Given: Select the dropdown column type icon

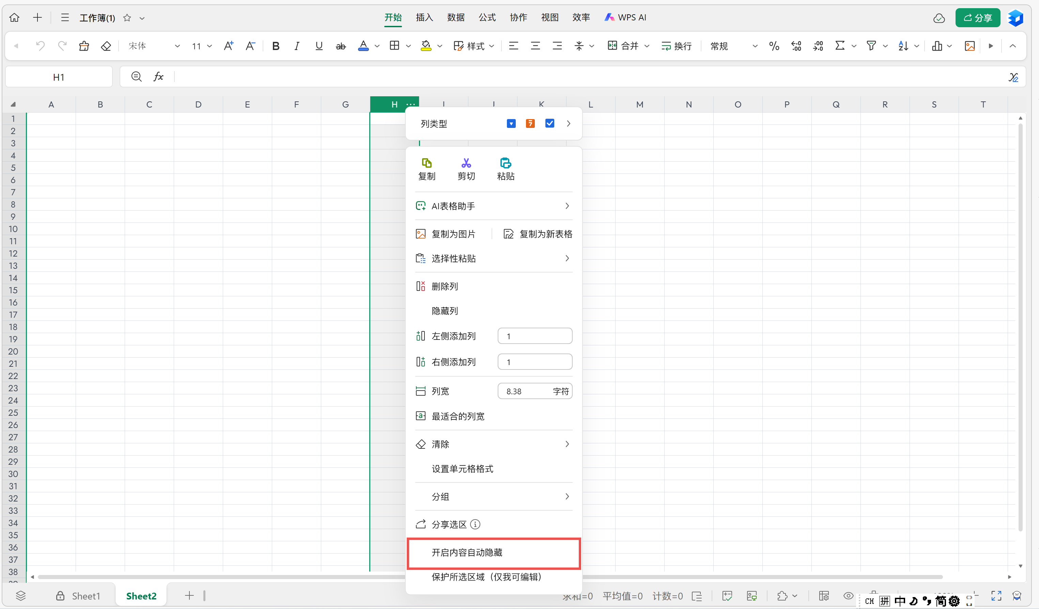Looking at the screenshot, I should 511,124.
